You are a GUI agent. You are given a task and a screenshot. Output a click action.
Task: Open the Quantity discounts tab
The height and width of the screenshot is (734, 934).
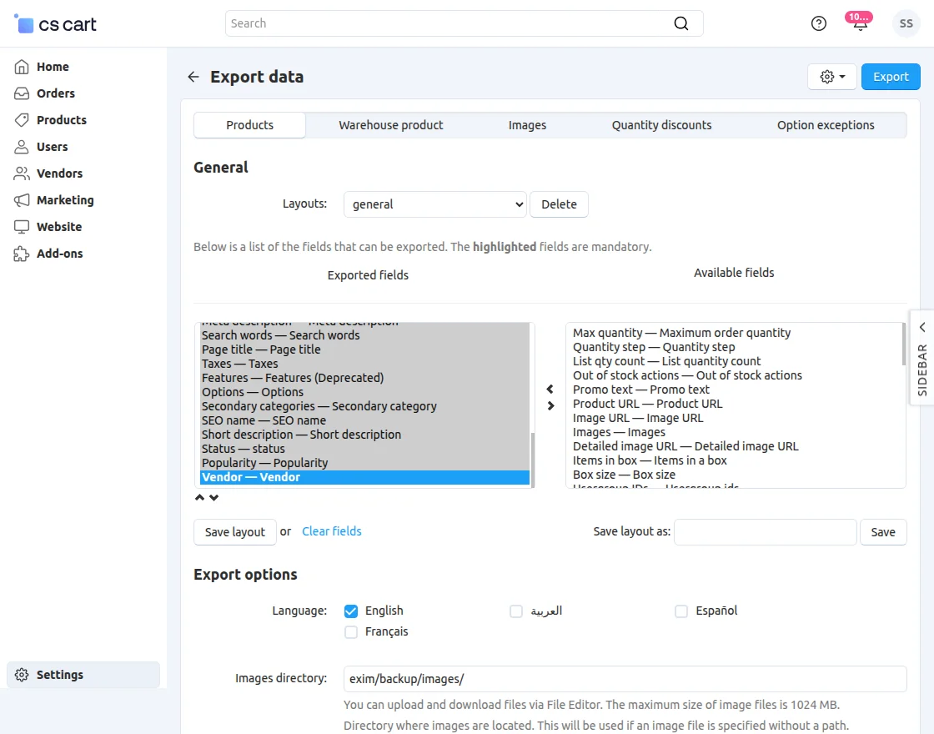pyautogui.click(x=661, y=124)
